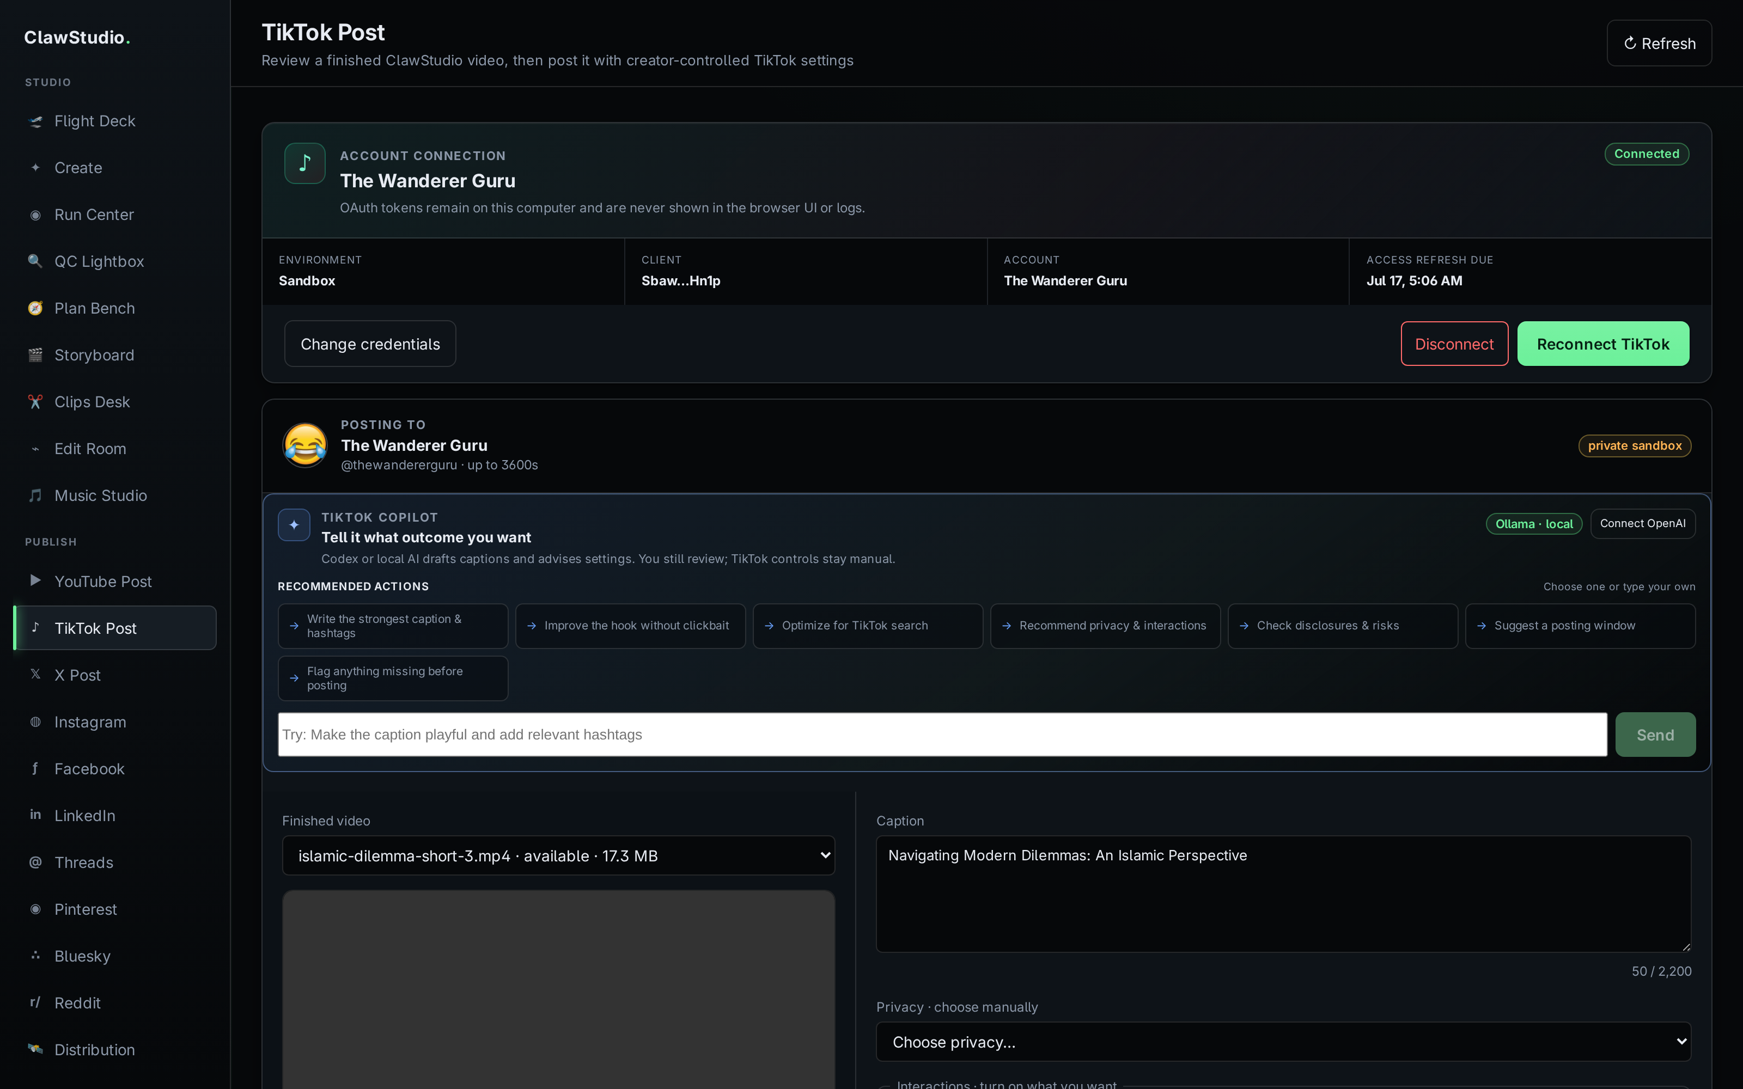The height and width of the screenshot is (1089, 1743).
Task: Click the video preview area
Action: (x=558, y=989)
